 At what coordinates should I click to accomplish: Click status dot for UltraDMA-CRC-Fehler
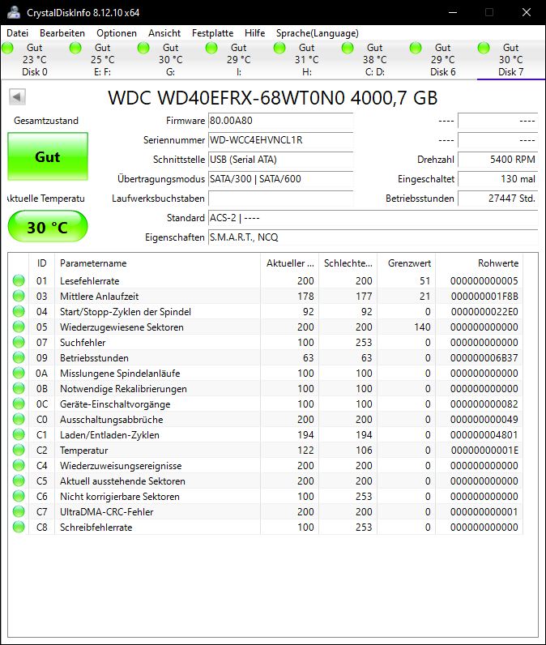pos(19,511)
